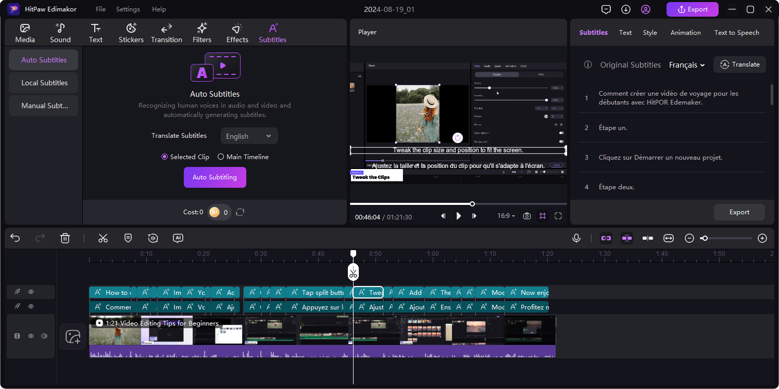Select Manual Subtitles option
779x389 pixels.
pos(44,106)
